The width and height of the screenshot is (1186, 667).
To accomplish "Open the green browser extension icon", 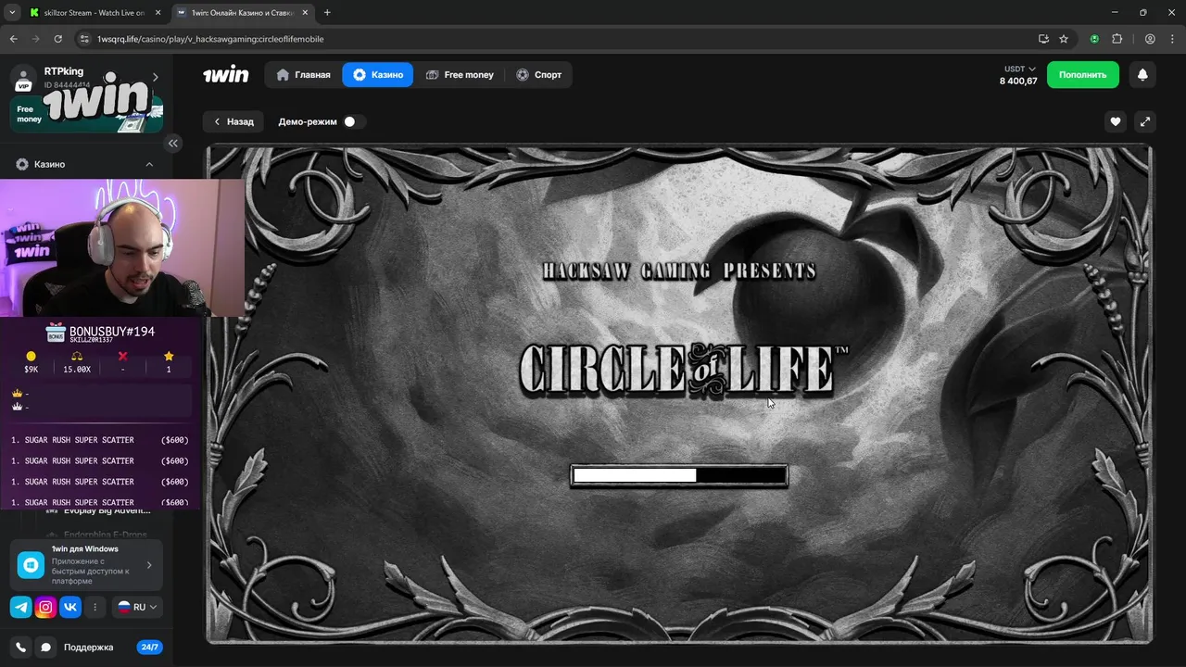I will (1094, 39).
